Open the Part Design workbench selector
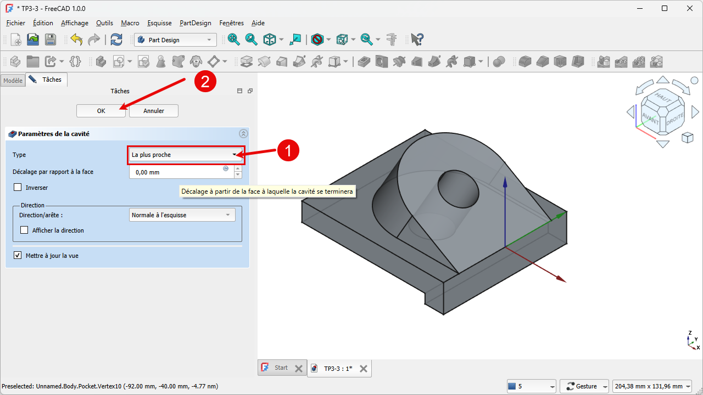Screen dimensions: 703x395 tap(175, 39)
